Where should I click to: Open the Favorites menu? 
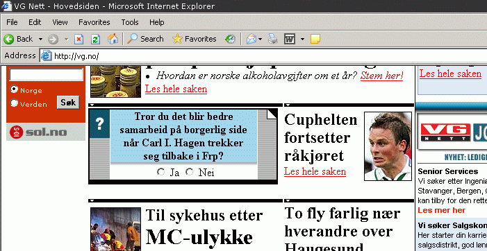tap(94, 22)
